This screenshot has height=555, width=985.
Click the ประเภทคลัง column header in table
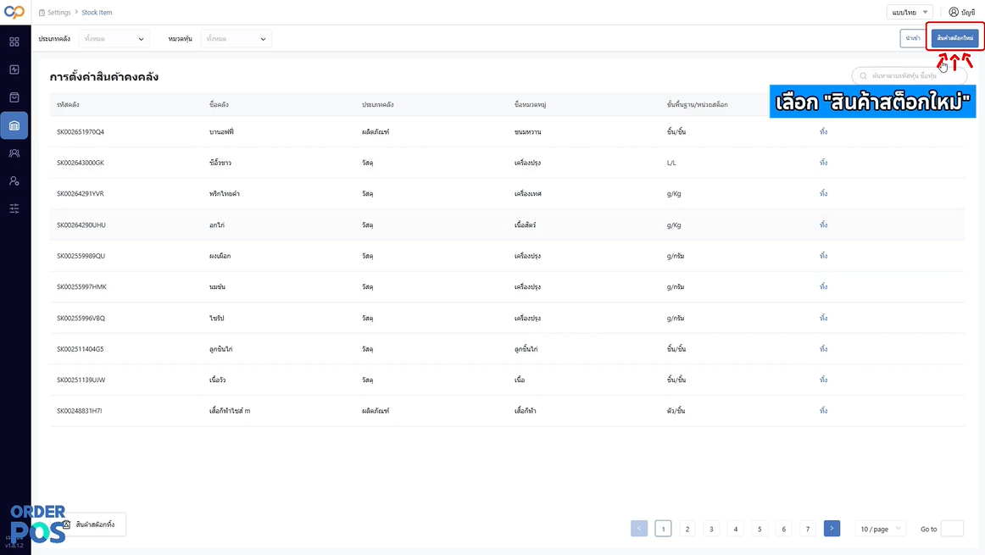click(377, 105)
